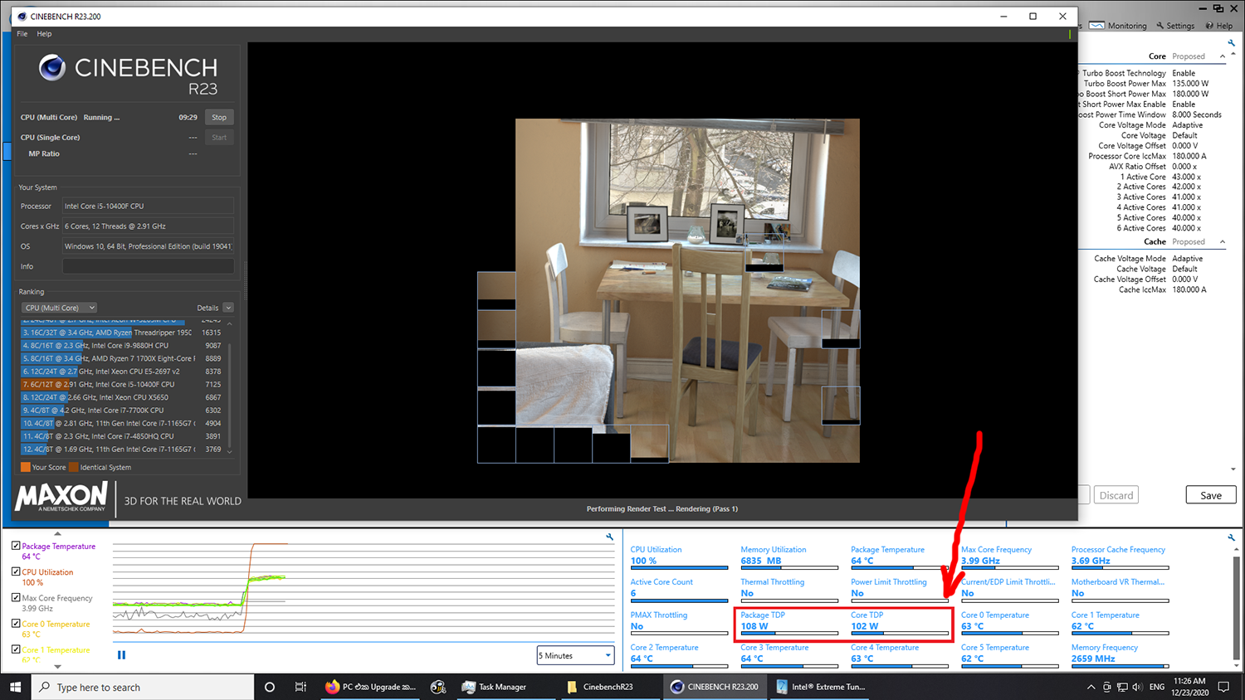Viewport: 1245px width, 700px height.
Task: Click the ENG language indicator
Action: coord(1156,687)
